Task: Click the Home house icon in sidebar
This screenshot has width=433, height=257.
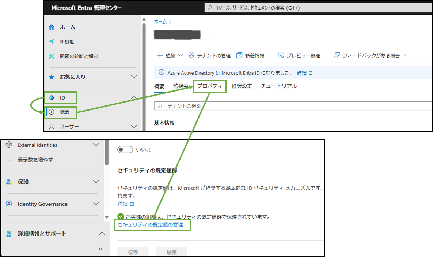Action: click(x=52, y=27)
